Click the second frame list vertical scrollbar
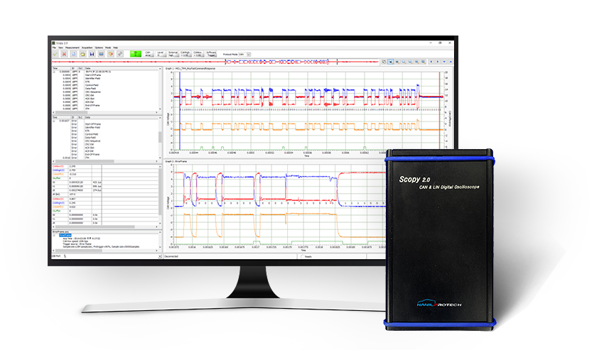 coord(160,138)
